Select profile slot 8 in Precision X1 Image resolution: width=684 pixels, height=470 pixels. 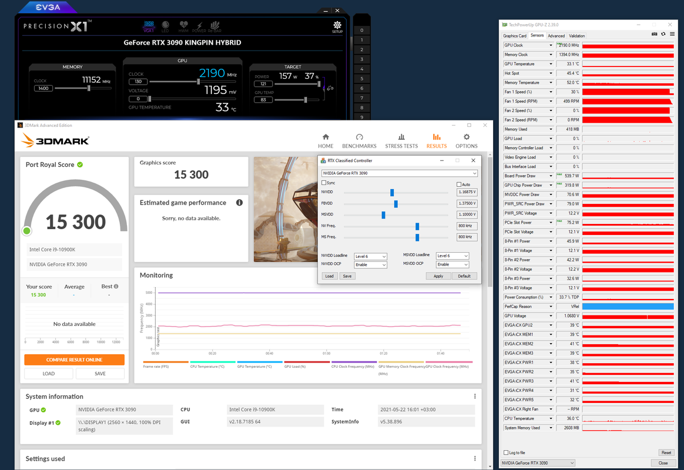pyautogui.click(x=361, y=108)
